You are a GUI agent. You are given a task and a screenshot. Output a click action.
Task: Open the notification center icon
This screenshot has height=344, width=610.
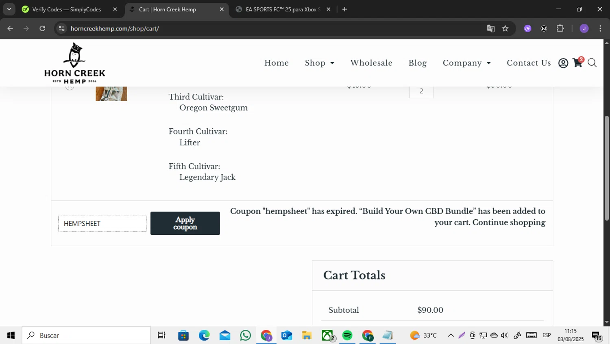[597, 336]
